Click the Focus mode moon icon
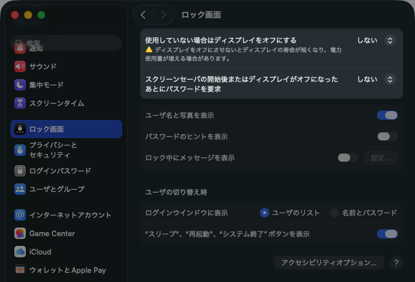This screenshot has height=282, width=415. [20, 85]
